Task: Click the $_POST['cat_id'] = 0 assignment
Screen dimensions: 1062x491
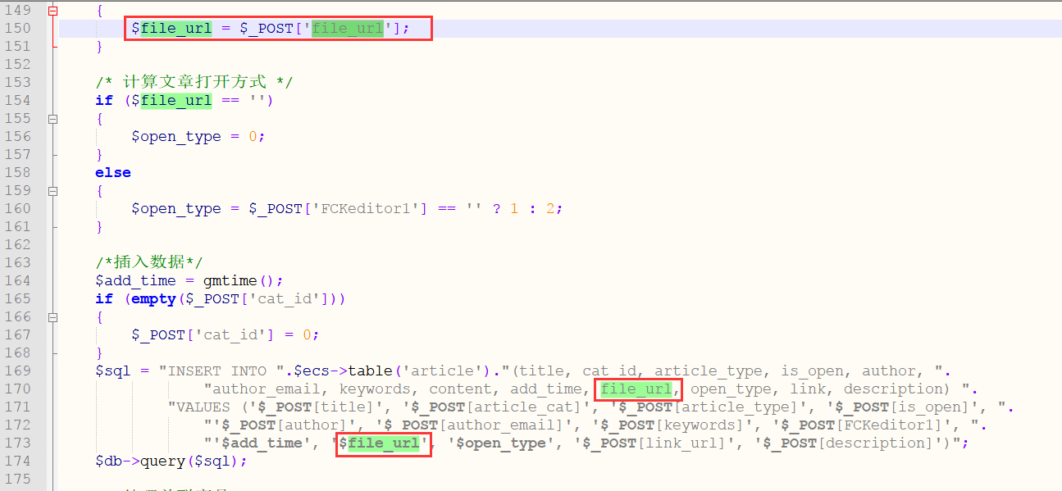Action: pyautogui.click(x=226, y=334)
